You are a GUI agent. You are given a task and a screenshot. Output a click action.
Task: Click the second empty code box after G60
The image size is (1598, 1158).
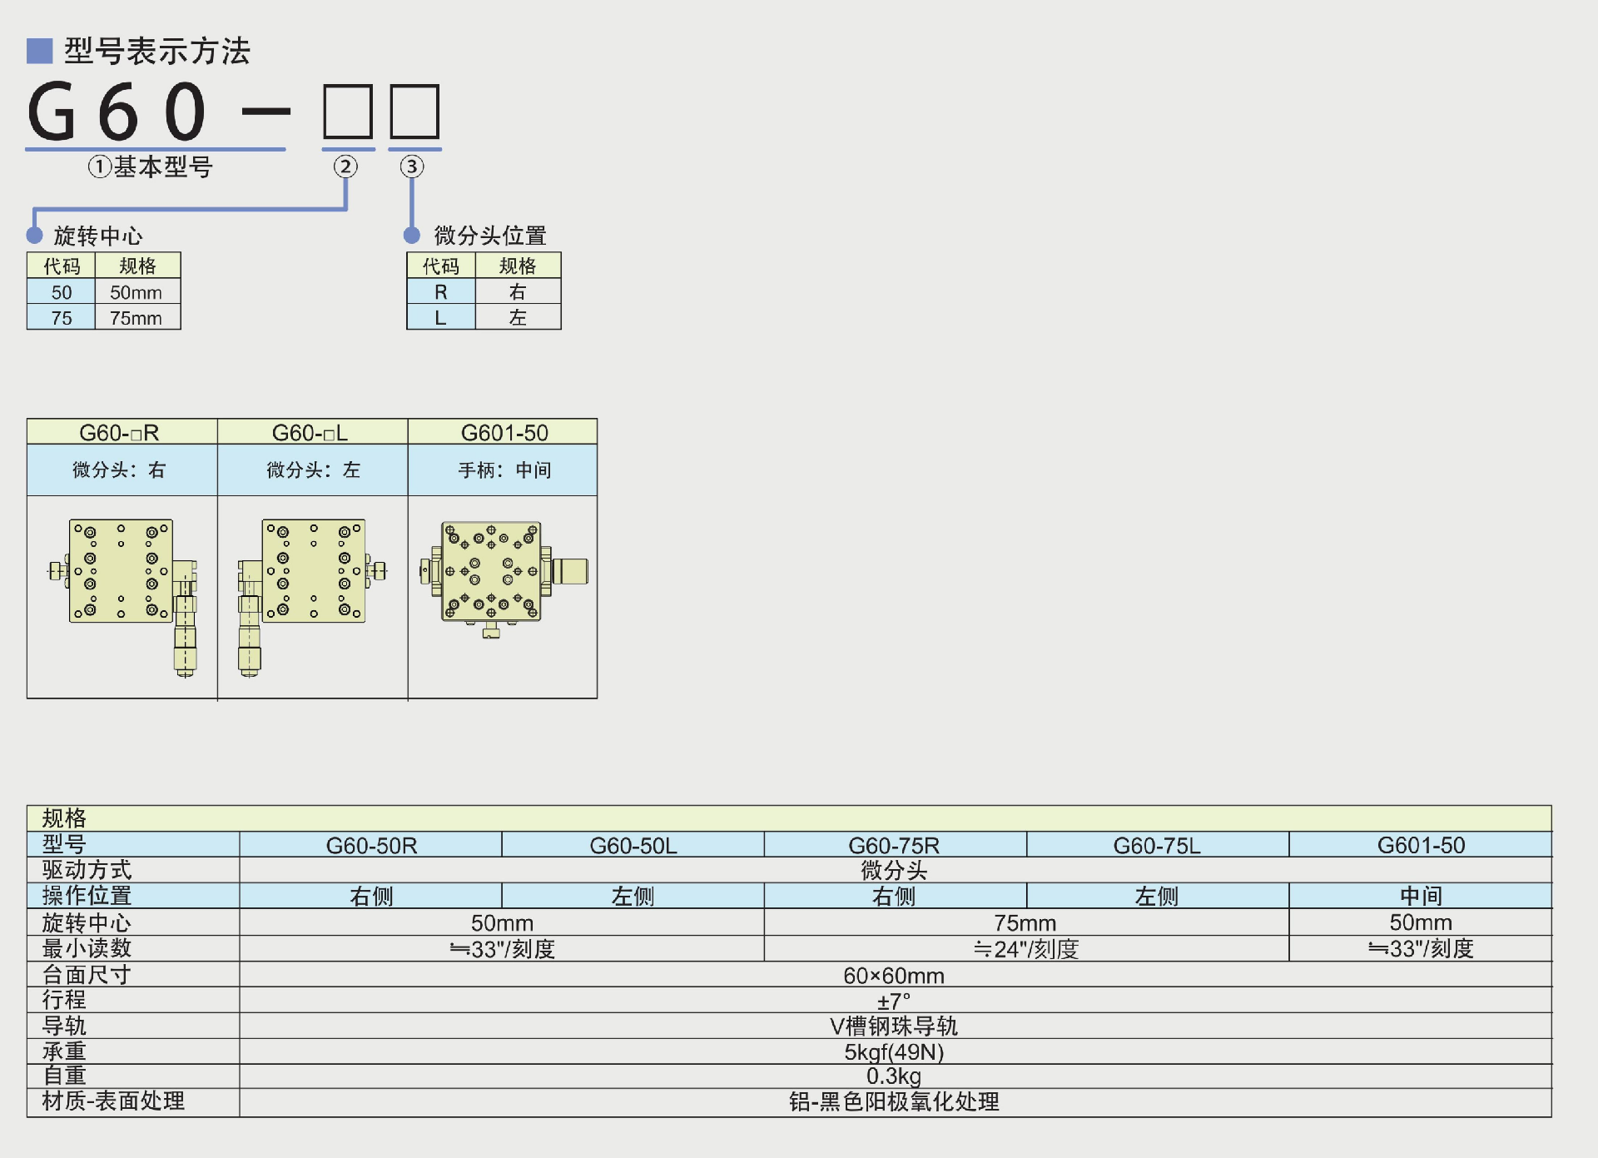tap(414, 112)
